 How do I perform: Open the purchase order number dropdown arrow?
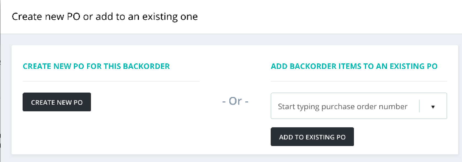click(x=433, y=107)
